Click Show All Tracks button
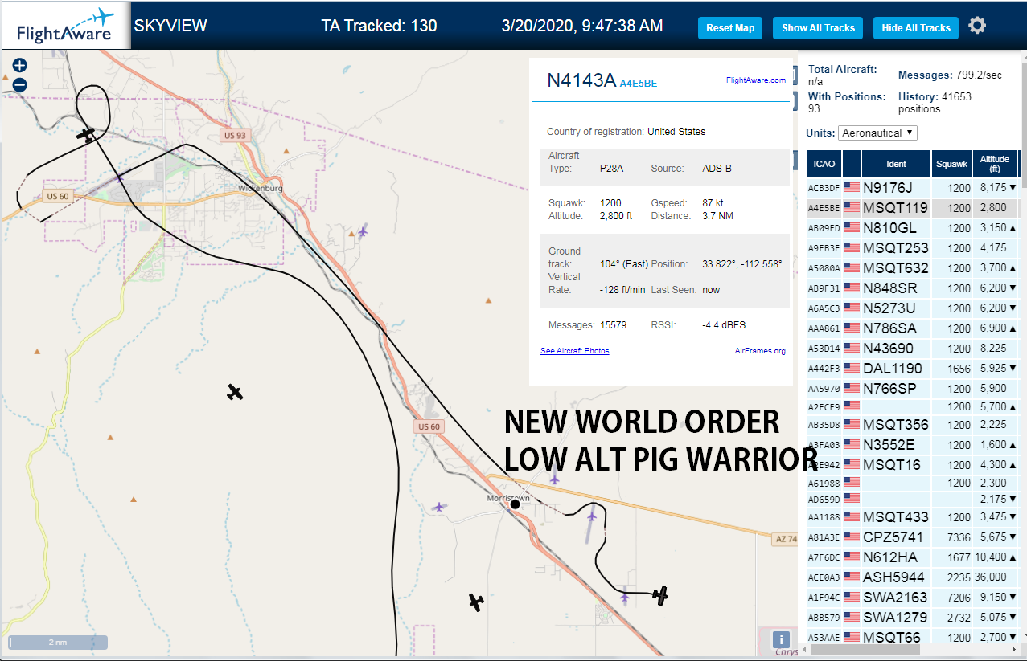Image resolution: width=1027 pixels, height=661 pixels. click(818, 28)
